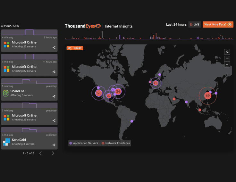Click the Microsoft logo on 11 hours ago card
Screen dimensions: 236x182
[x=6, y=69]
